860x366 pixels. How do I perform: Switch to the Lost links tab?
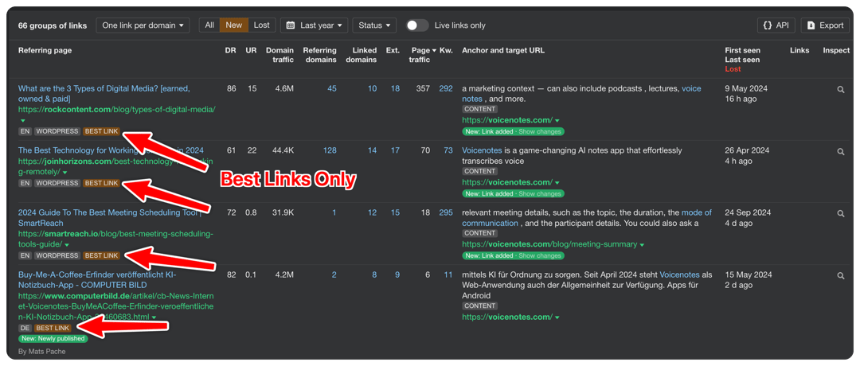(x=262, y=25)
